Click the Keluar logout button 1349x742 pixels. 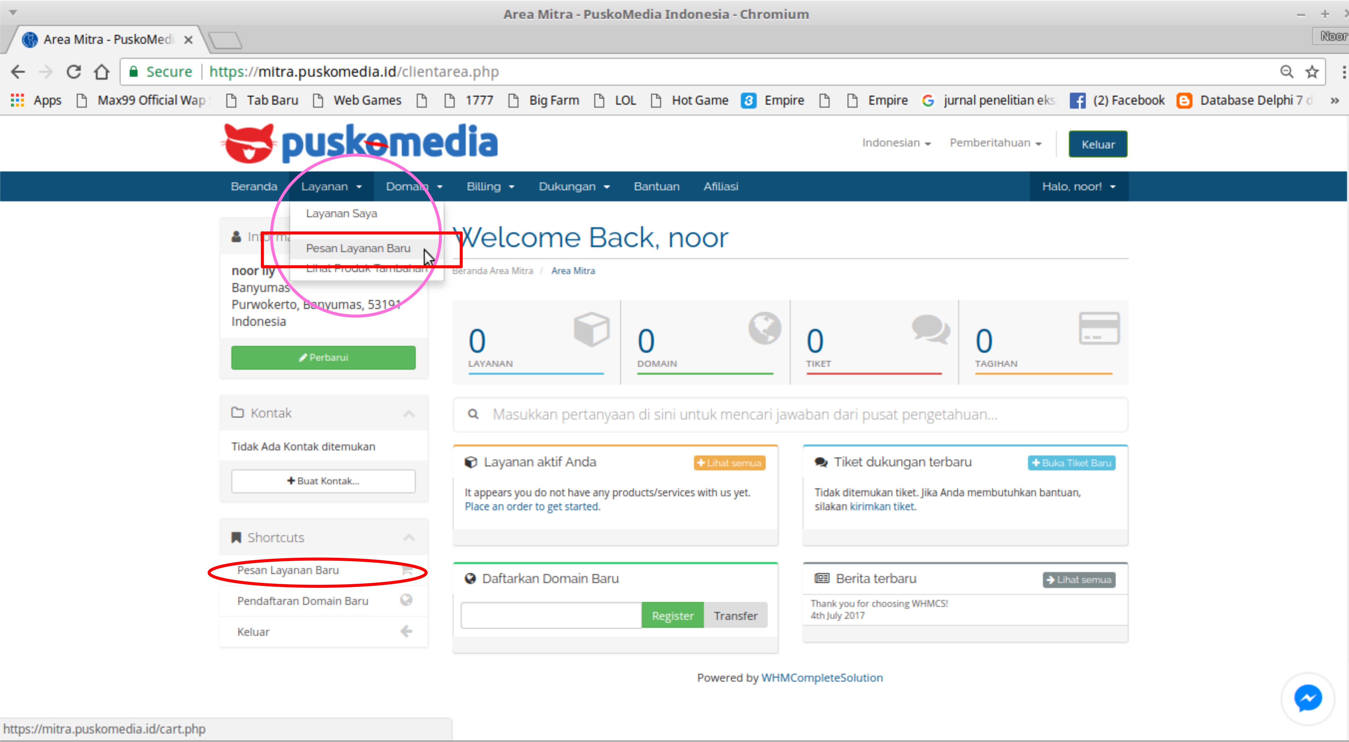pos(1098,144)
